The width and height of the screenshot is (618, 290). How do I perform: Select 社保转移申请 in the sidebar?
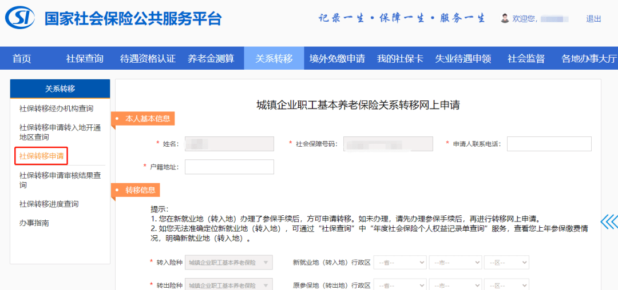coord(41,156)
